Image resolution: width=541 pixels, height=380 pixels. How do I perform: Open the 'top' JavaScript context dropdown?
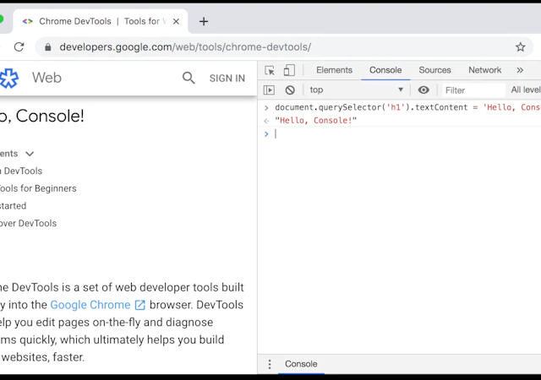pyautogui.click(x=357, y=90)
